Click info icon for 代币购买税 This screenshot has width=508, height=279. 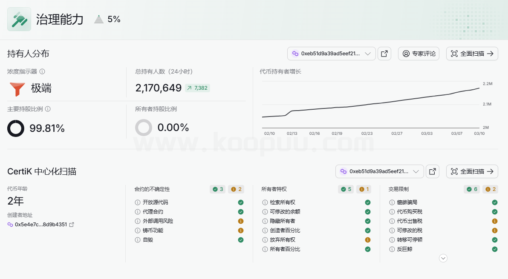(x=392, y=212)
